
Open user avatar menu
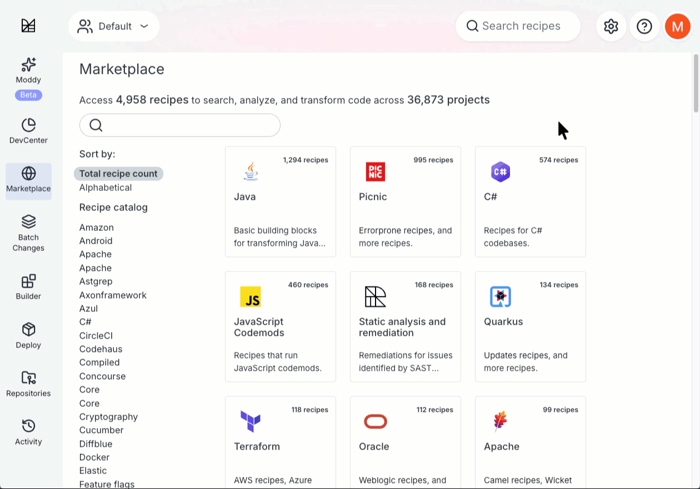[677, 26]
